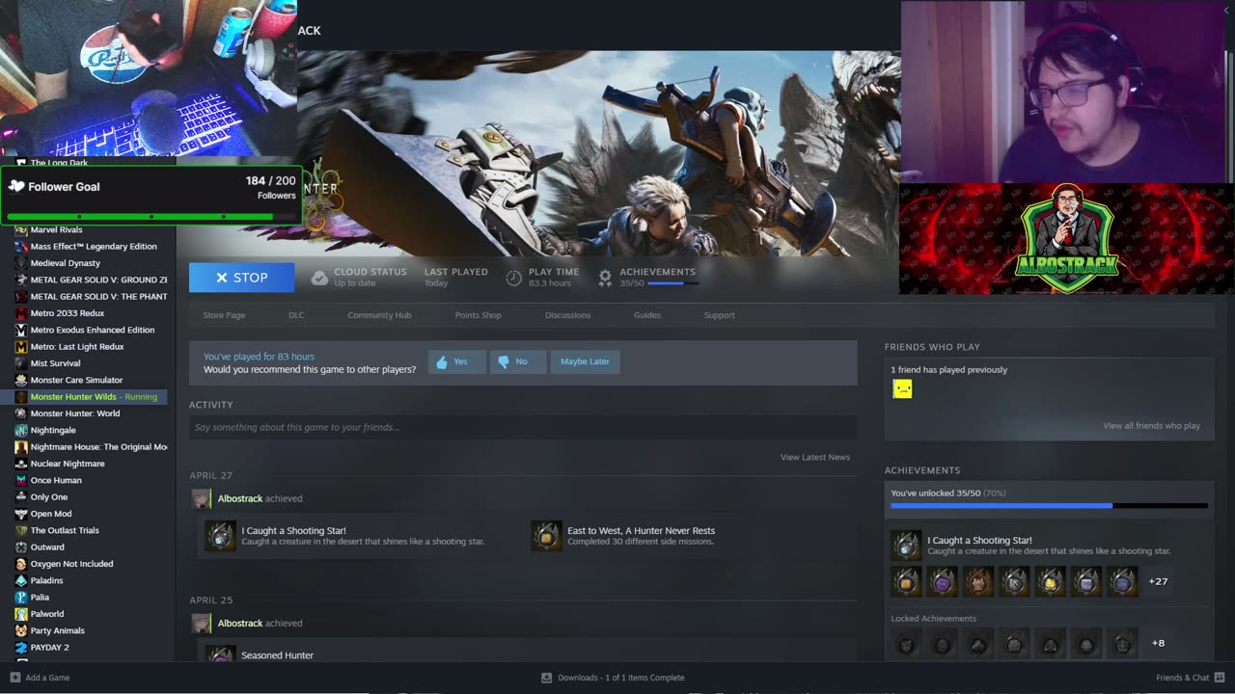This screenshot has width=1235, height=694.
Task: Select Outward in the library list
Action: click(47, 547)
